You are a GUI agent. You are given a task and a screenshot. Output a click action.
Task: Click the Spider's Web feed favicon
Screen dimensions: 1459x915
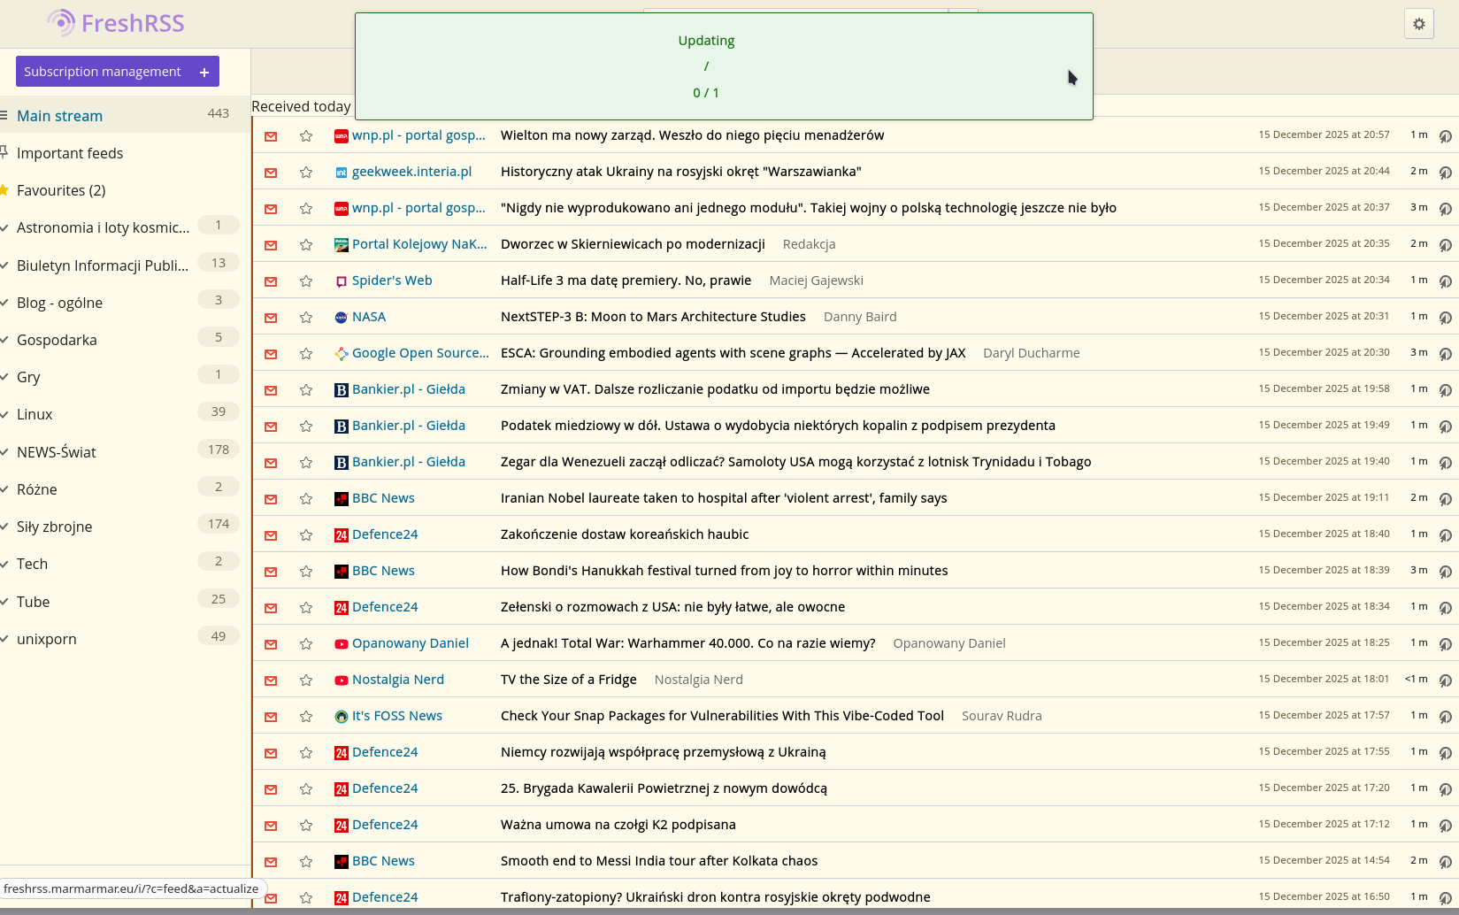pos(342,281)
